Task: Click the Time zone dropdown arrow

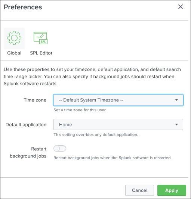Action: [x=176, y=100]
